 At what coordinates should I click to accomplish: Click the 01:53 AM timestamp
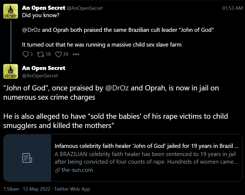click(232, 8)
